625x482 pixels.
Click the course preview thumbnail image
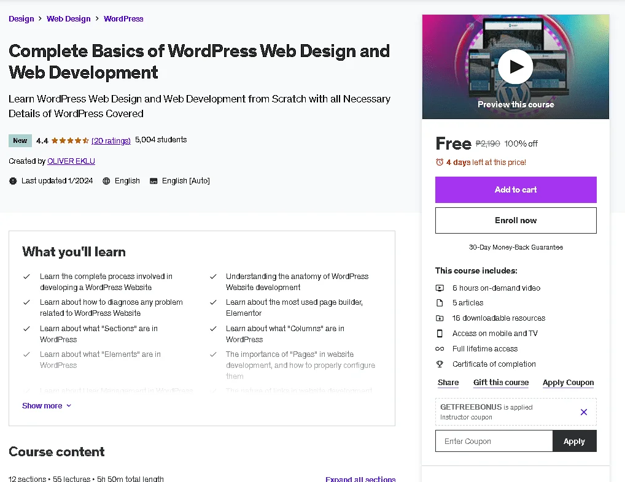516,66
